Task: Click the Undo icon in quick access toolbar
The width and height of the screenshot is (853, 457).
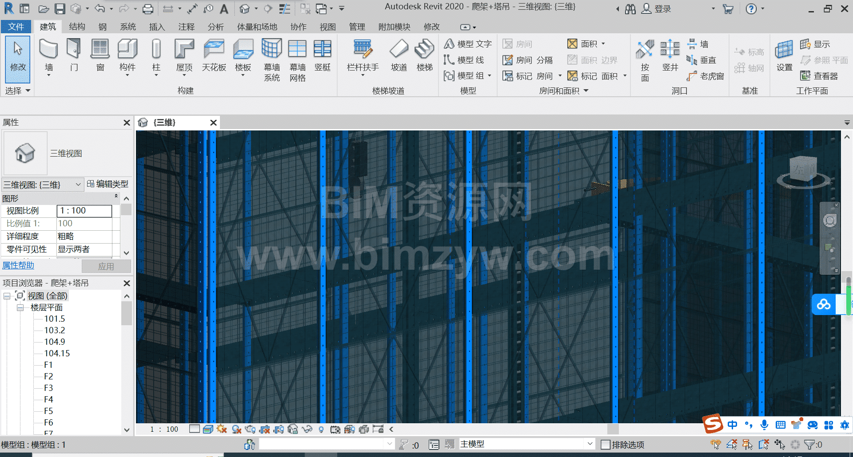Action: pos(100,8)
